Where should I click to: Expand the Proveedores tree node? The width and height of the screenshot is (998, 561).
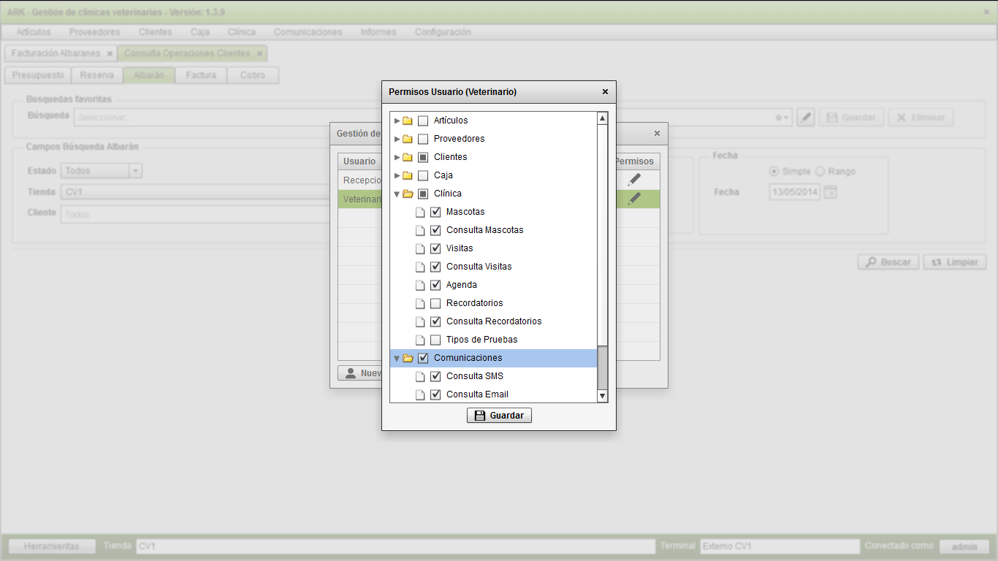coord(397,139)
